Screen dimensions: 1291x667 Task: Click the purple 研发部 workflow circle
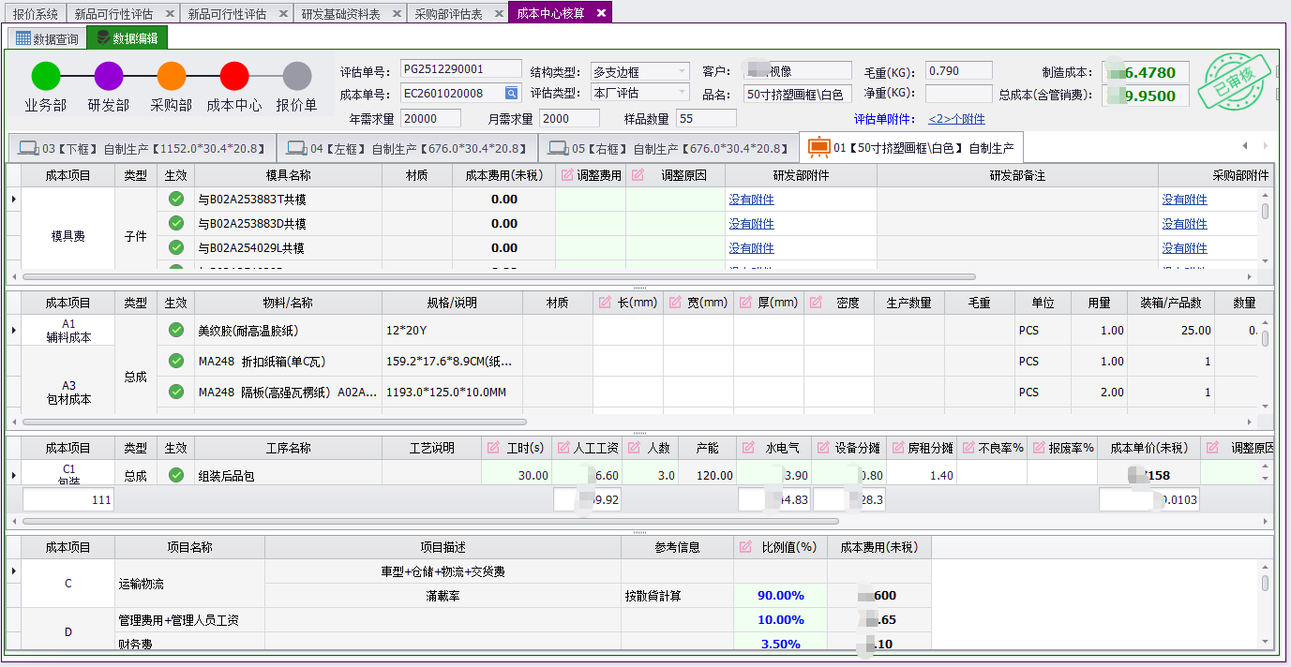(109, 76)
